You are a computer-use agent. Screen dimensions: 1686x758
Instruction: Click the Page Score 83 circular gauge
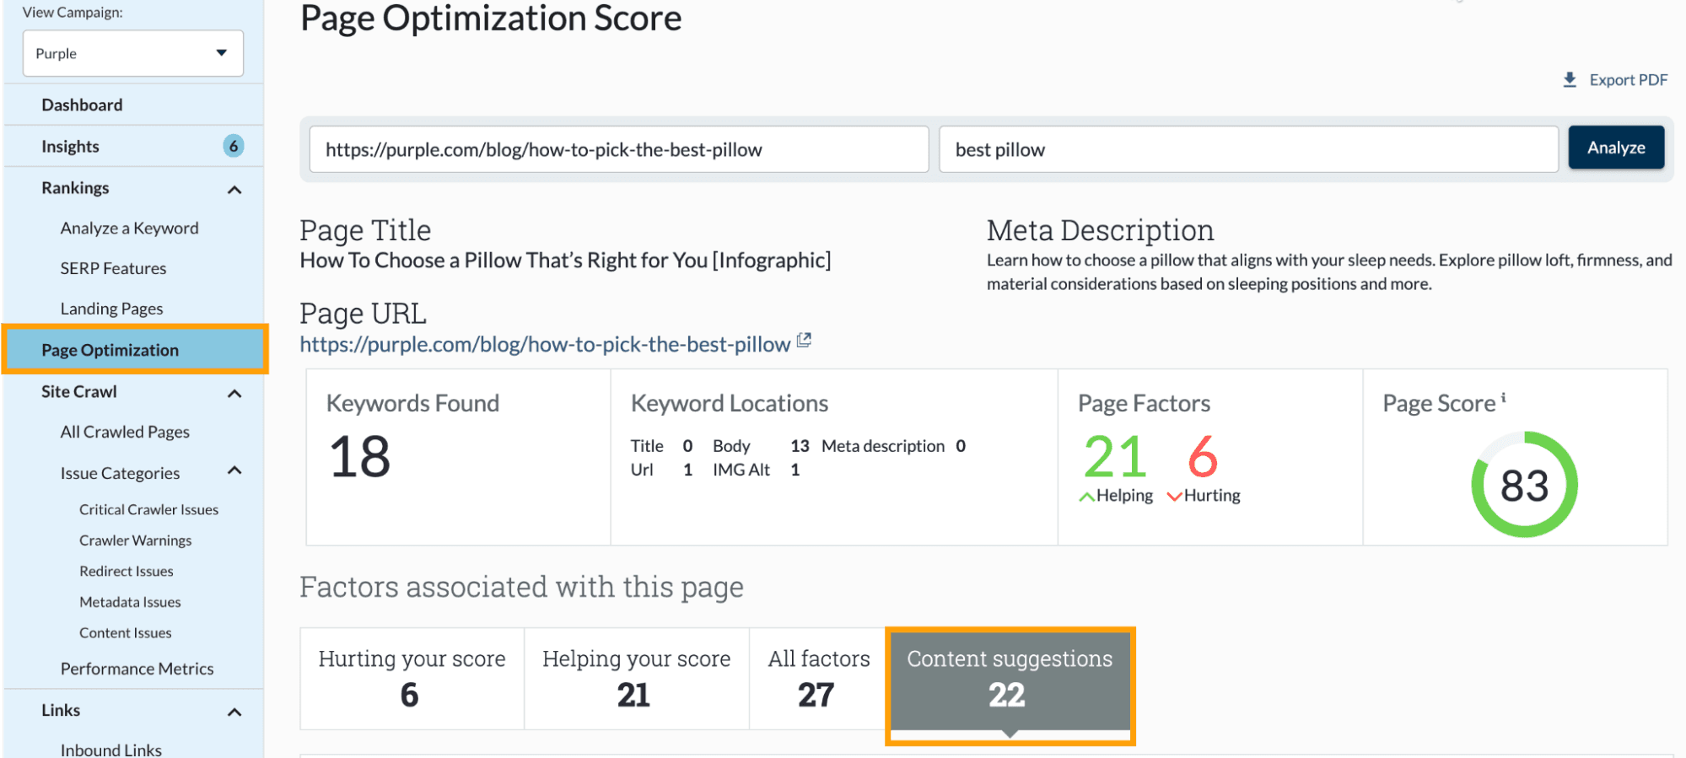pyautogui.click(x=1523, y=485)
